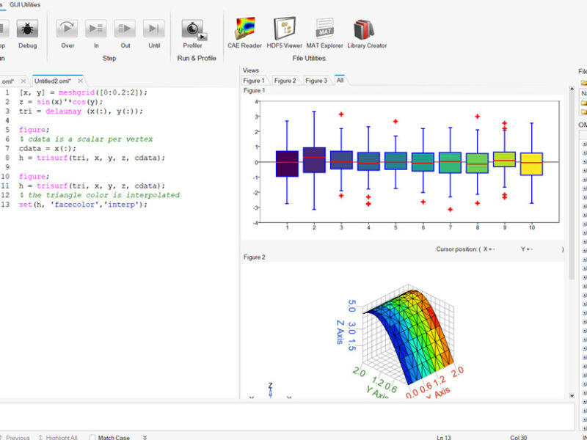Switch to the Figure 1 tab
Image resolution: width=587 pixels, height=440 pixels.
coord(254,81)
